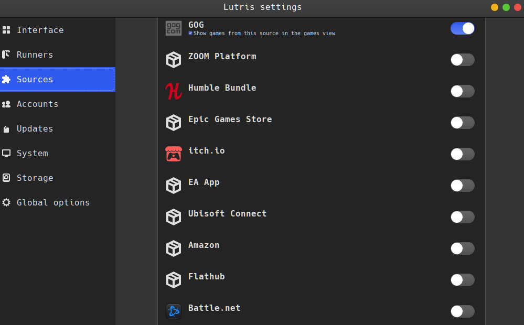Enable the EA App source switch
The width and height of the screenshot is (524, 325).
pyautogui.click(x=463, y=186)
